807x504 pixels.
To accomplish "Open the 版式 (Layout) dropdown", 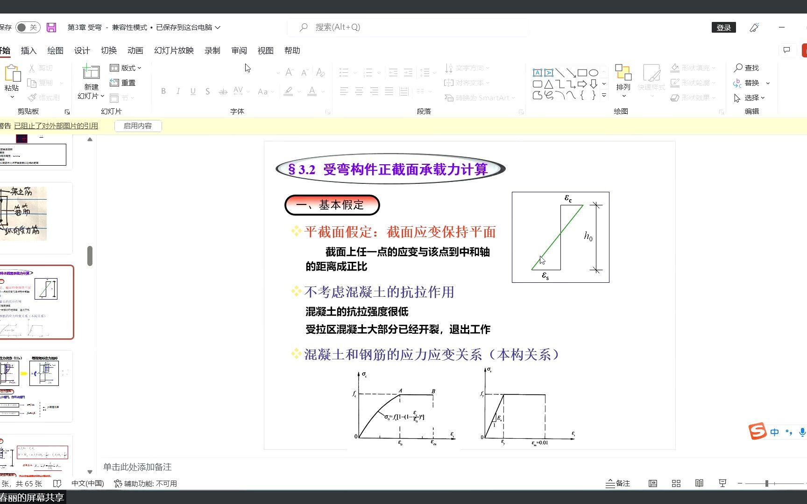I will 127,68.
